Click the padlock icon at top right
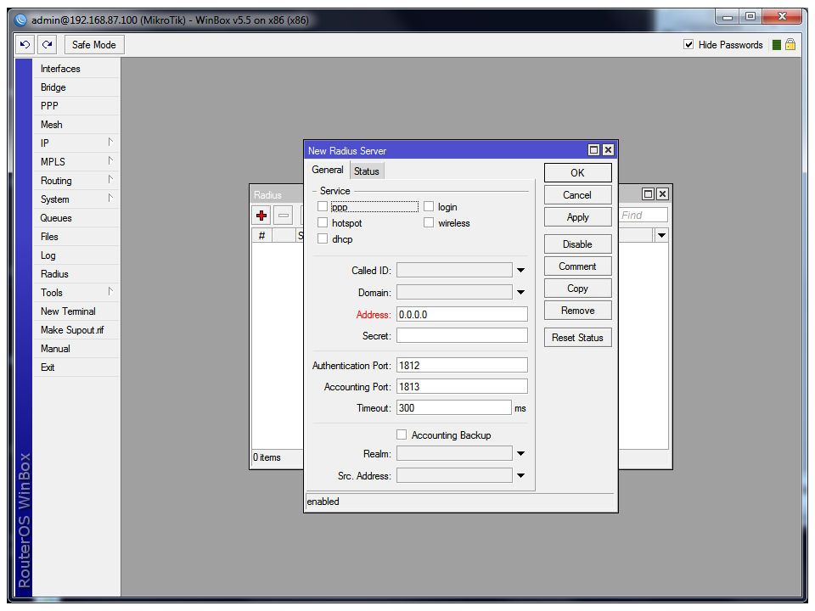This screenshot has width=815, height=611. 790,45
